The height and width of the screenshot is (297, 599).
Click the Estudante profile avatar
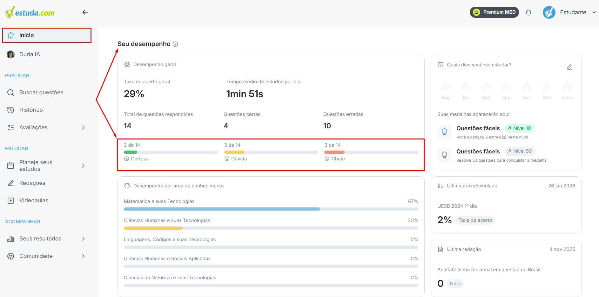point(549,12)
